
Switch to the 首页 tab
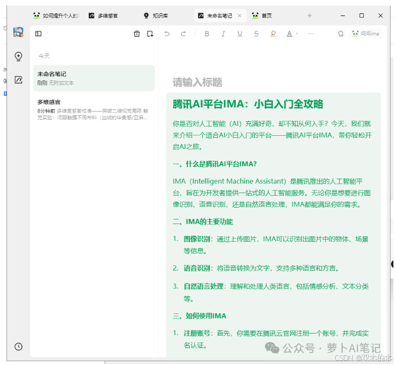pyautogui.click(x=262, y=15)
